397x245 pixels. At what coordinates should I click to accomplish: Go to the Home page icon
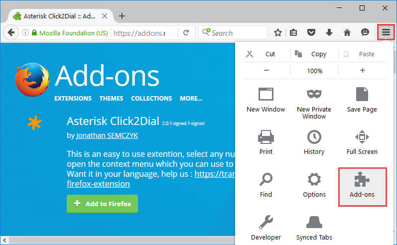pyautogui.click(x=347, y=32)
